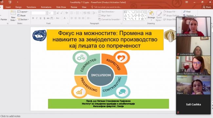The image size is (213, 118).
Task: Click the Find icon in ribbon
Action: click(x=187, y=12)
